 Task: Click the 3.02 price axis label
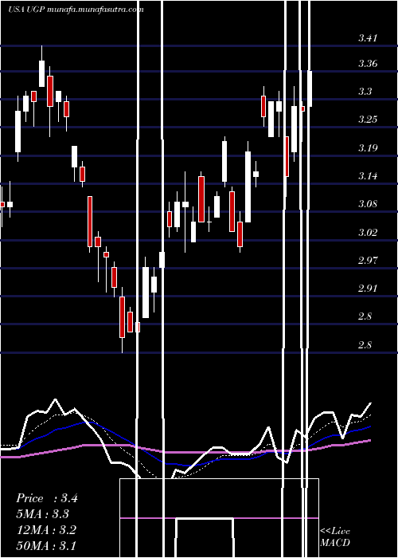coord(368,233)
